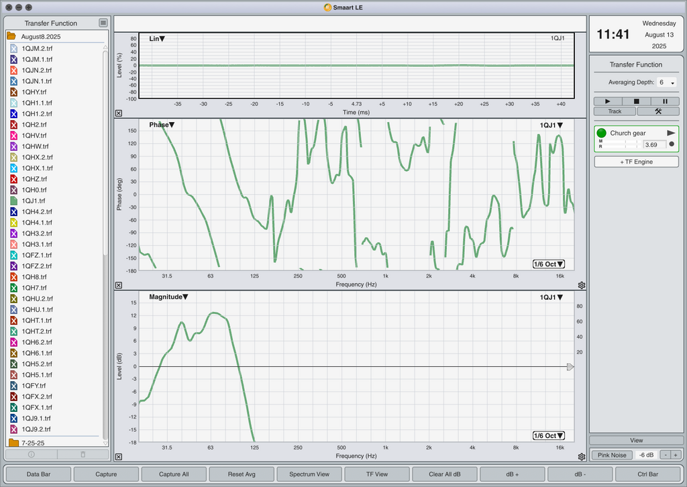The height and width of the screenshot is (487, 687).
Task: Close the impulse response Lin plot pane
Action: (x=119, y=113)
